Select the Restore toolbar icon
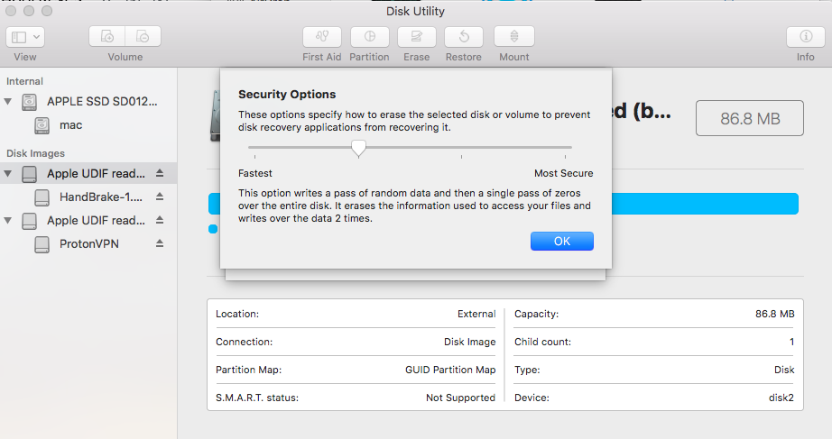Image resolution: width=832 pixels, height=439 pixels. [464, 37]
